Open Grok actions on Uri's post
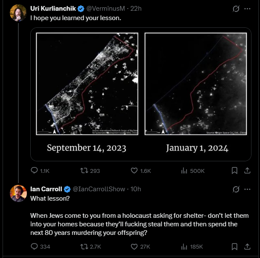Viewport: 260px width, 258px height. tap(236, 9)
